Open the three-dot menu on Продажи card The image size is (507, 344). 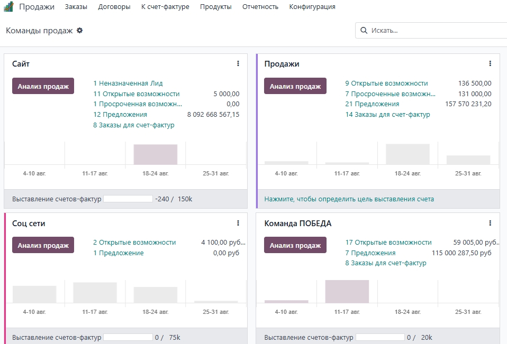click(490, 64)
